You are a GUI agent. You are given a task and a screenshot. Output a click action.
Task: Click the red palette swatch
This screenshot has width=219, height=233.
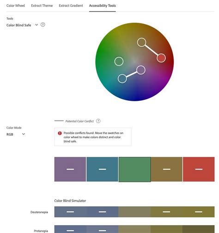click(x=199, y=169)
